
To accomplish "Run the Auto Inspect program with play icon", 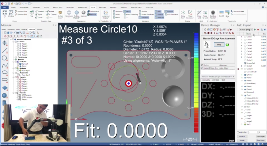I will tap(255, 29).
